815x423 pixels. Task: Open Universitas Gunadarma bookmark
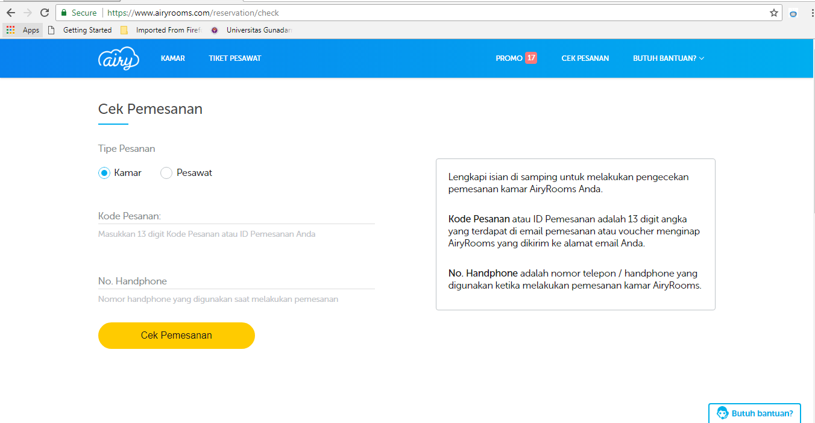(252, 30)
